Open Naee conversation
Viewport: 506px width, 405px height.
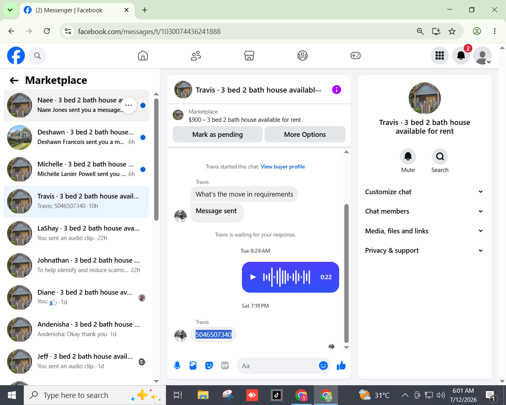pos(76,105)
